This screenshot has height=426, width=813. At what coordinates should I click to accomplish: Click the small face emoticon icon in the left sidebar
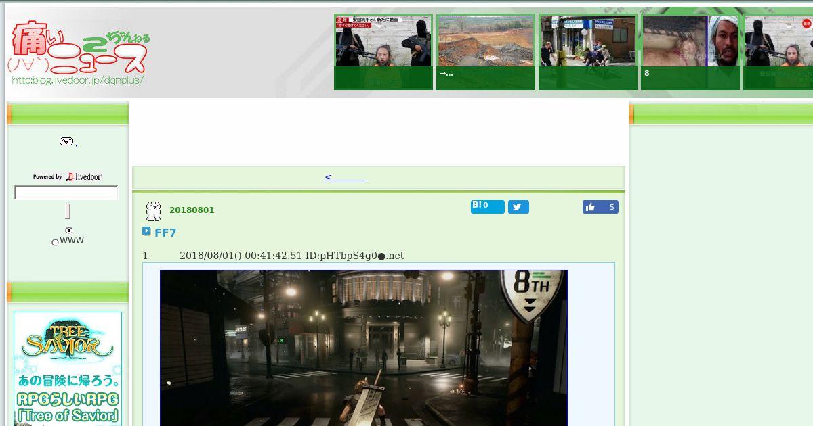[x=66, y=141]
